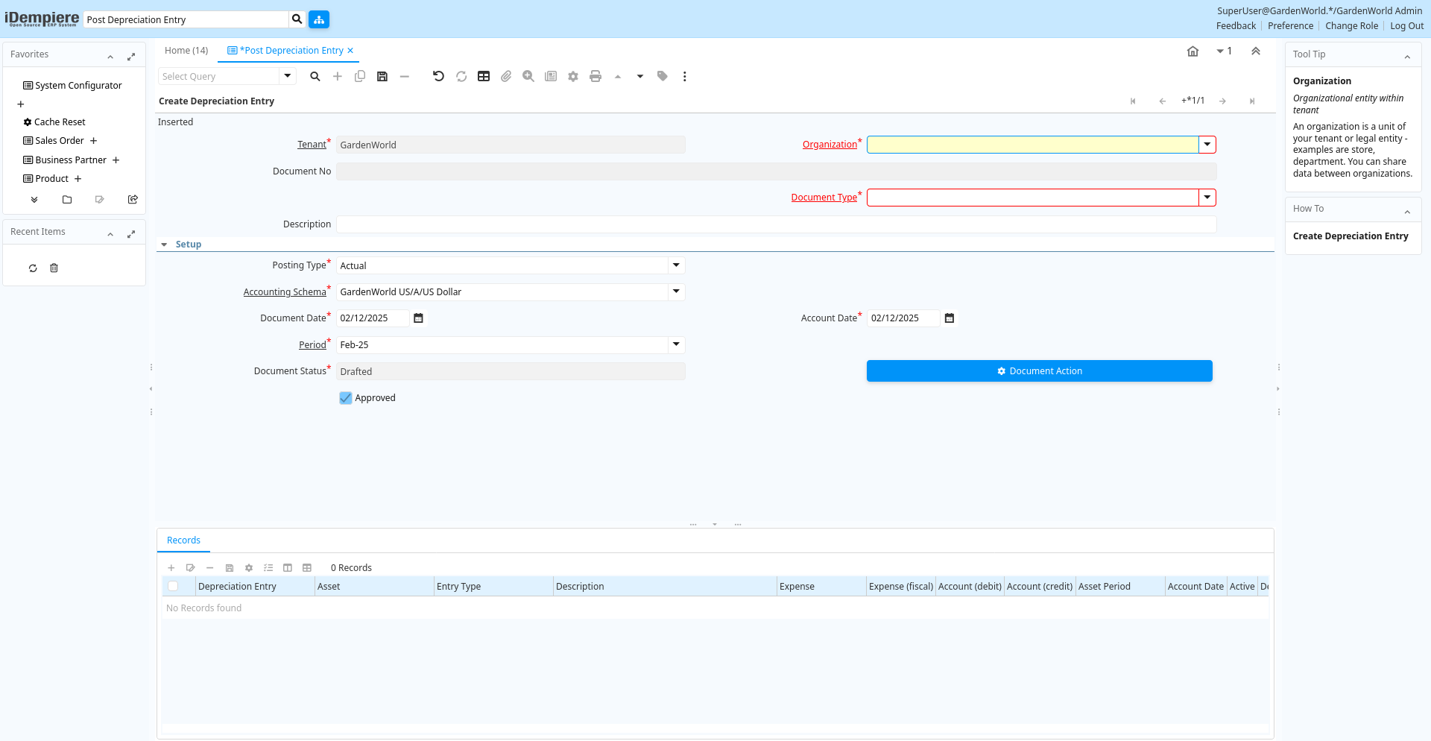Expand the Document Type dropdown list
Image resolution: width=1431 pixels, height=741 pixels.
point(1207,198)
